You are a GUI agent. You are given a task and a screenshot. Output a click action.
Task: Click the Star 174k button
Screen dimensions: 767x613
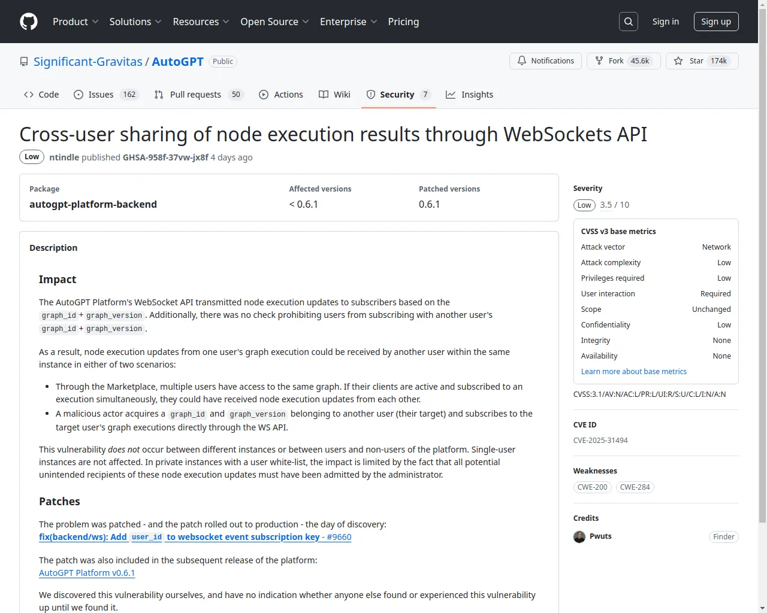[x=702, y=61]
